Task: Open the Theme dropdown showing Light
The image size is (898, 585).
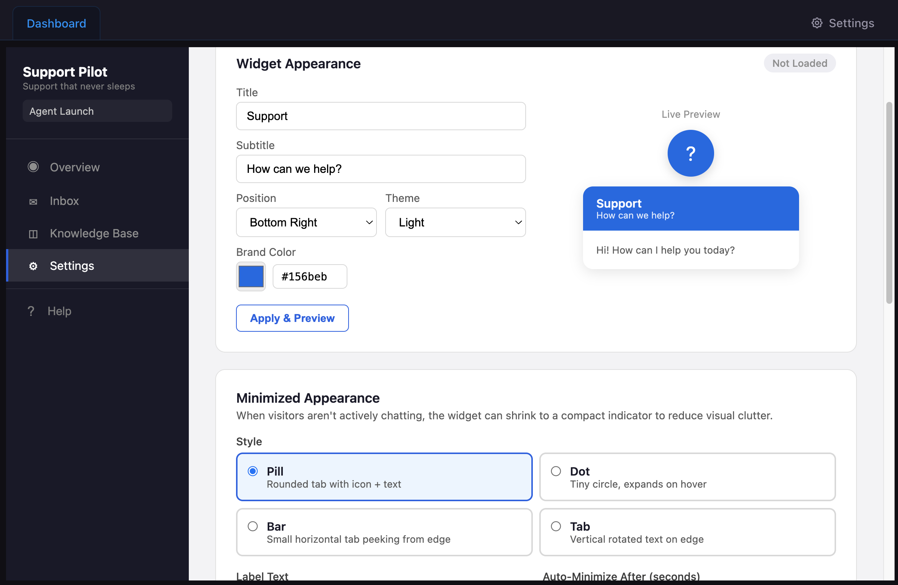Action: 455,222
